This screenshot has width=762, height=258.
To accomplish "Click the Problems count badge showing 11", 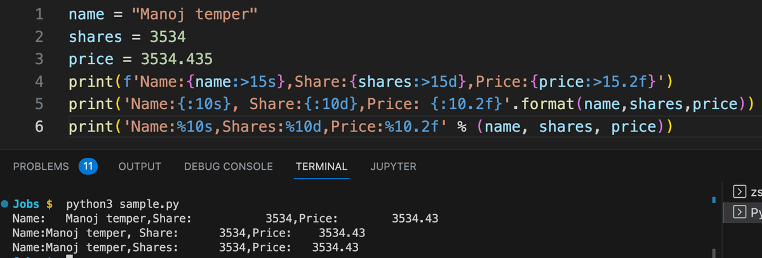I will (x=88, y=167).
